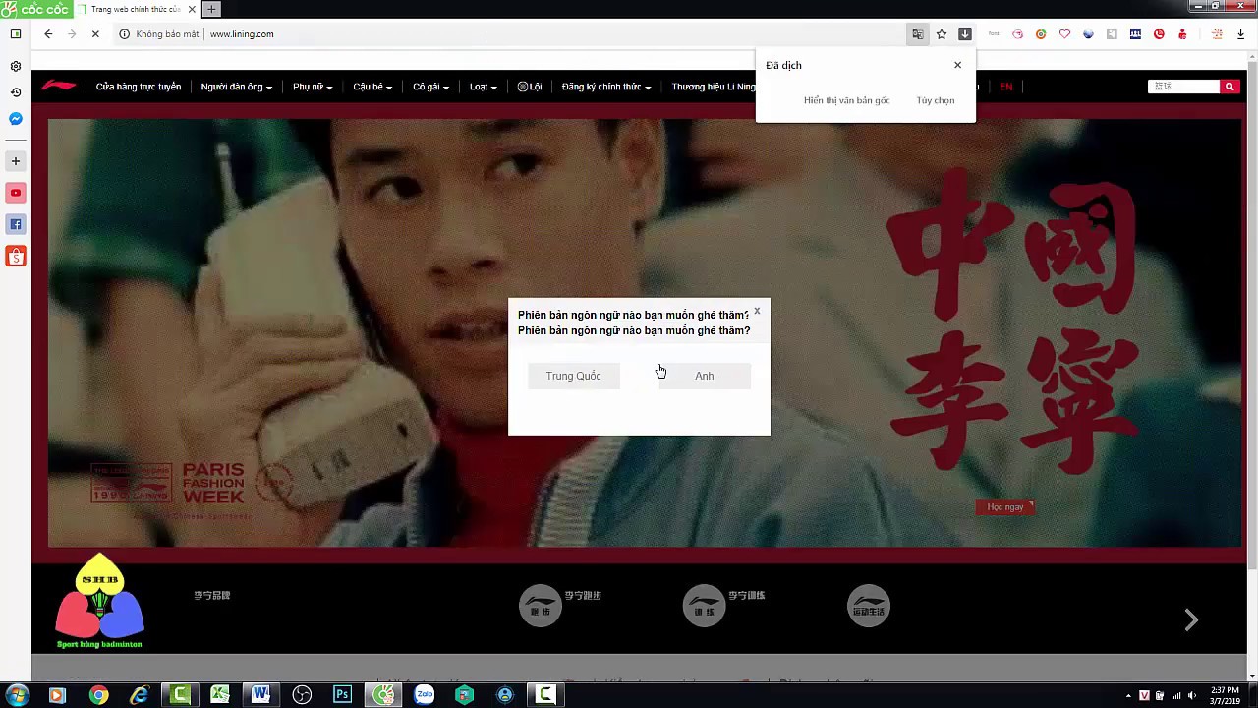Screen dimensions: 1258x708
Task: Expand the Cô gái dropdown menu
Action: point(431,87)
